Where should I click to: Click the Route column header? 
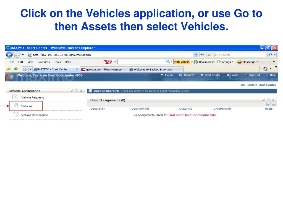click(269, 109)
